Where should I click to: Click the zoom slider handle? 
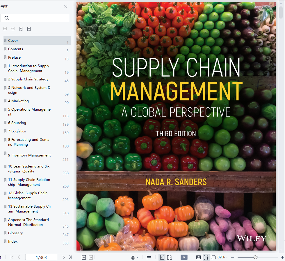[255, 257]
